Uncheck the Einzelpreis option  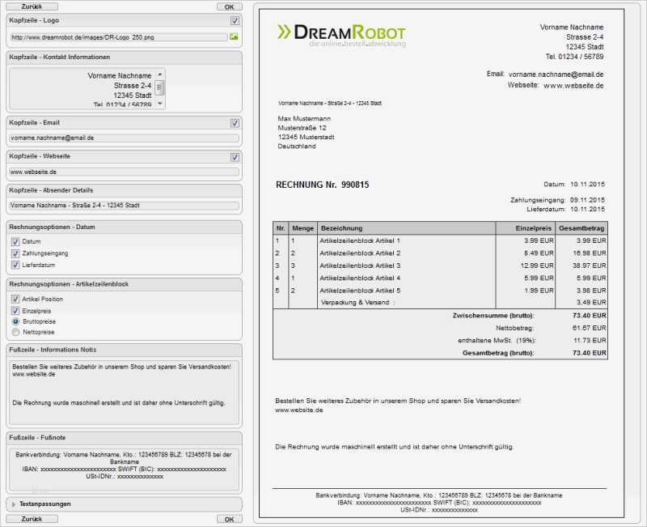[x=15, y=311]
